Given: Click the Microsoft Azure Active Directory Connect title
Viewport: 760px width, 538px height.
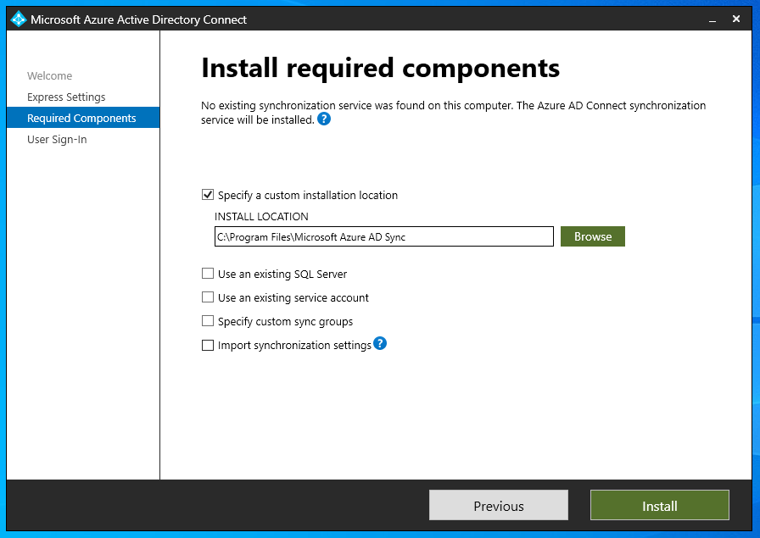Looking at the screenshot, I should coord(138,19).
